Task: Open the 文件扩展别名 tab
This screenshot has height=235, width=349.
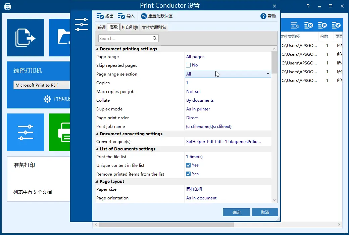Action: [154, 27]
